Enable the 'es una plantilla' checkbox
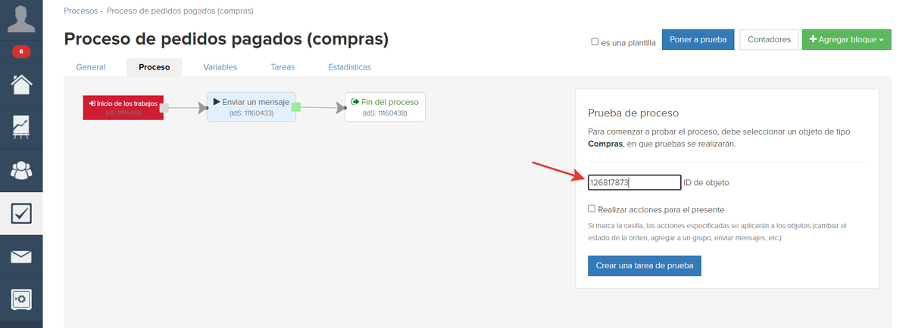This screenshot has height=328, width=909. pos(595,42)
